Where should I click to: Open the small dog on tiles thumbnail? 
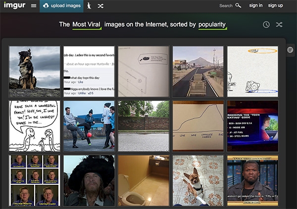tap(198, 180)
